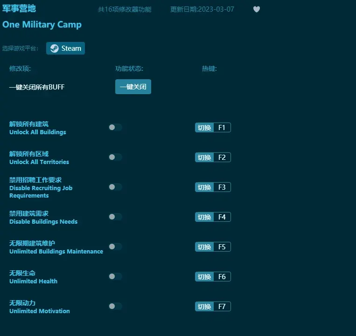Edit the F5 hotkey field
The height and width of the screenshot is (336, 356).
click(x=222, y=247)
